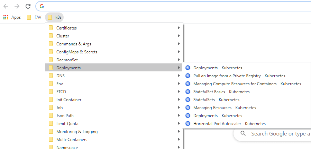Expand the ConfigMaps & Secrets submenu arrow

[179, 52]
